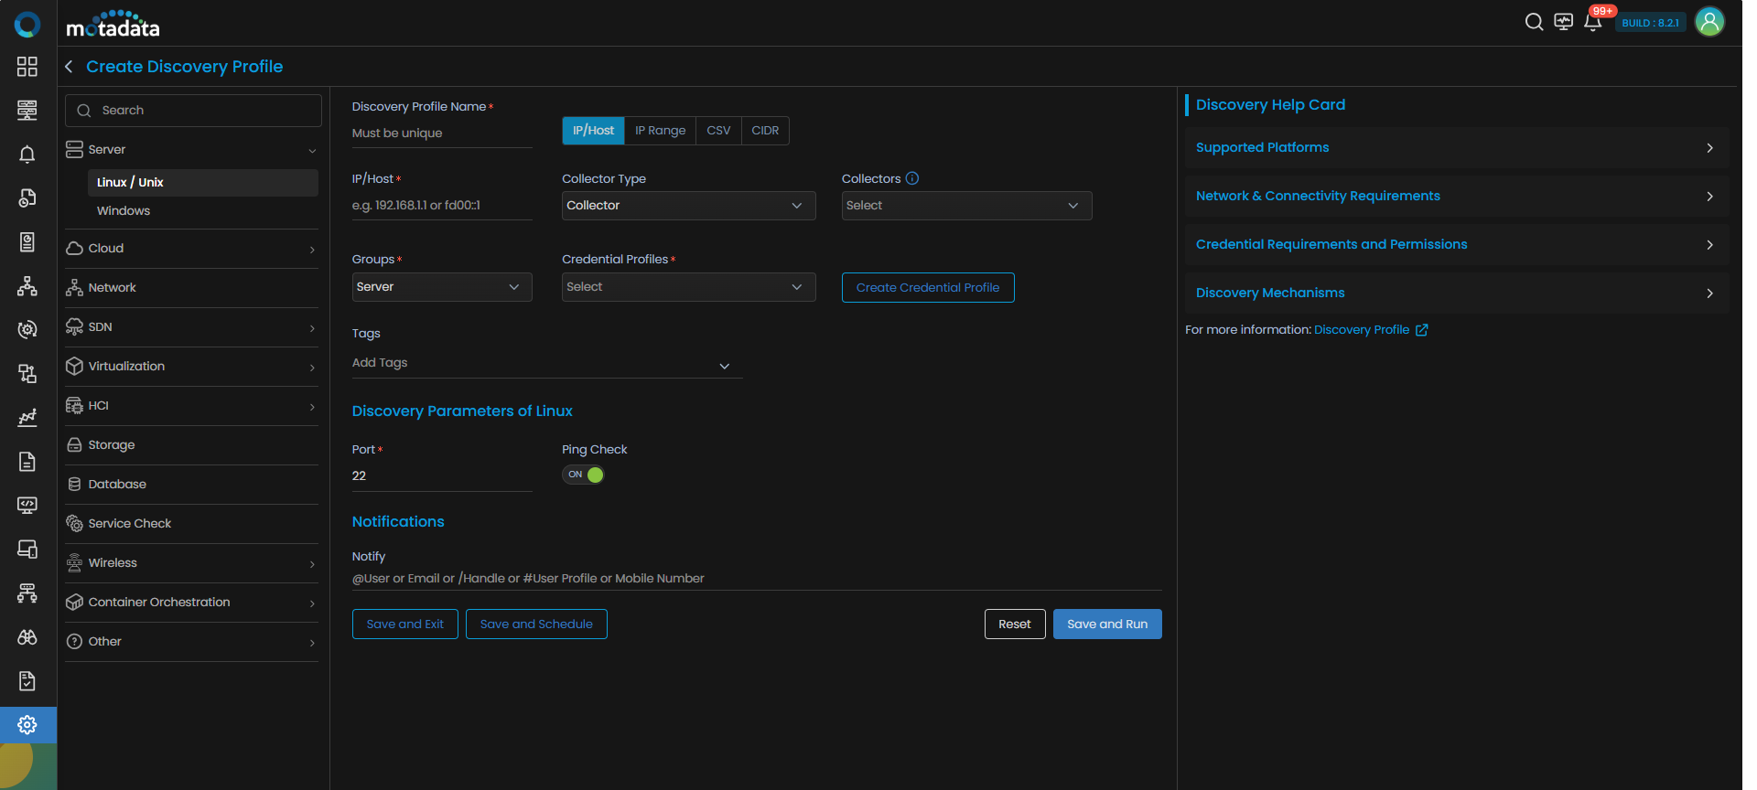Click the Discovery Profile Name input field
Viewport: 1757px width, 790px height.
pos(441,133)
